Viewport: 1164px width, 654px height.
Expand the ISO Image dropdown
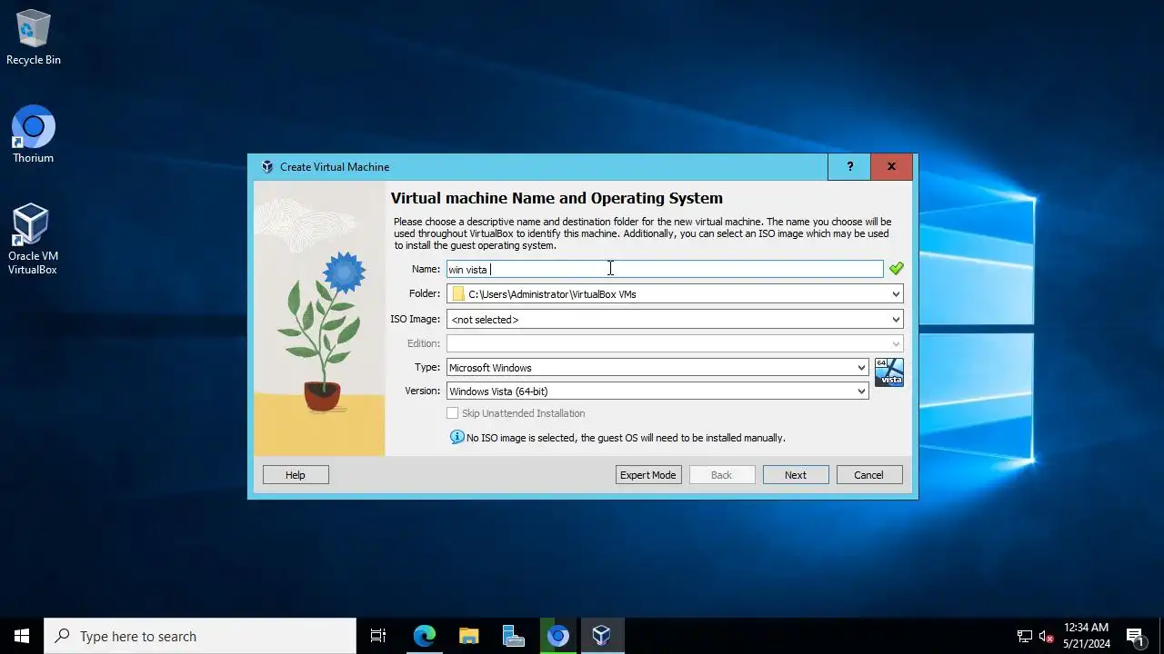coord(896,320)
